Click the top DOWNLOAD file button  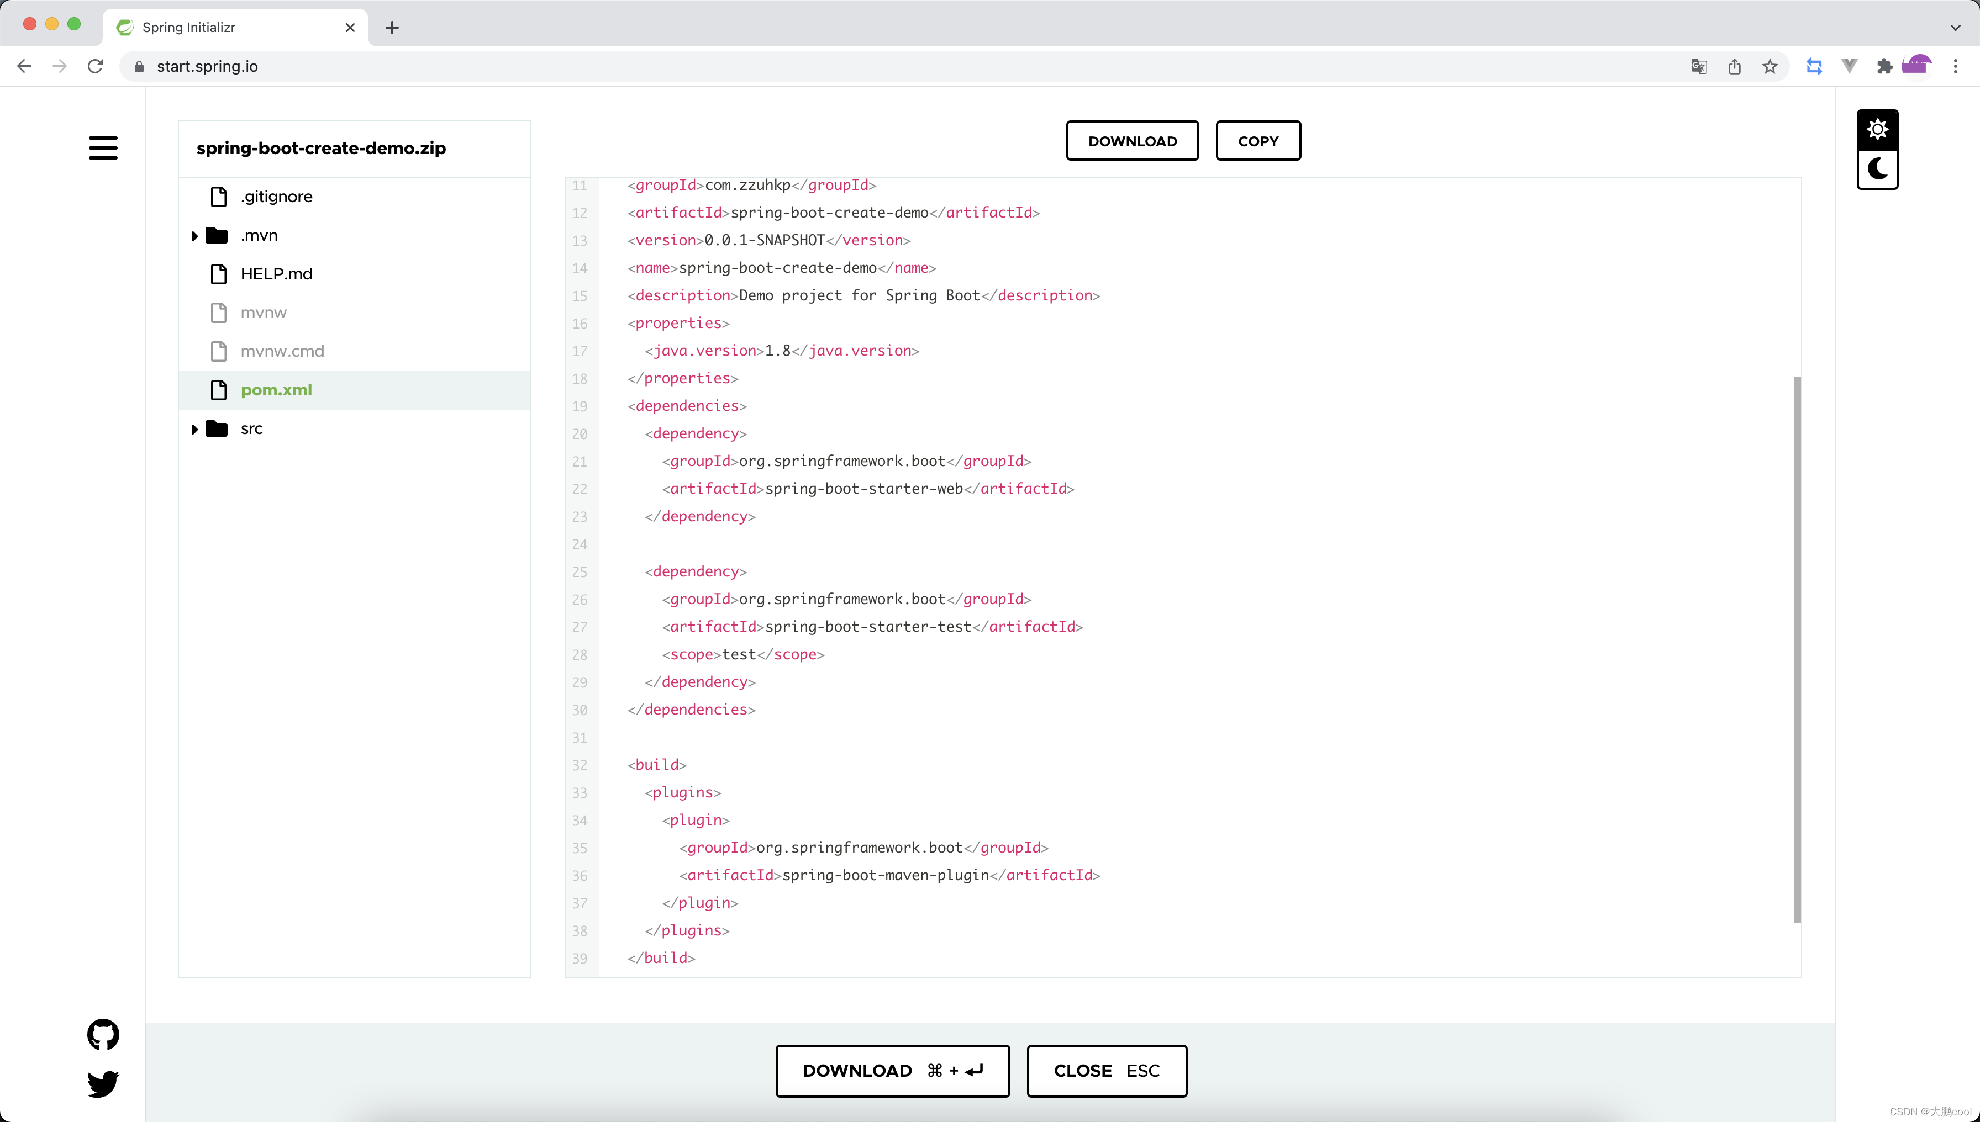coord(1132,140)
